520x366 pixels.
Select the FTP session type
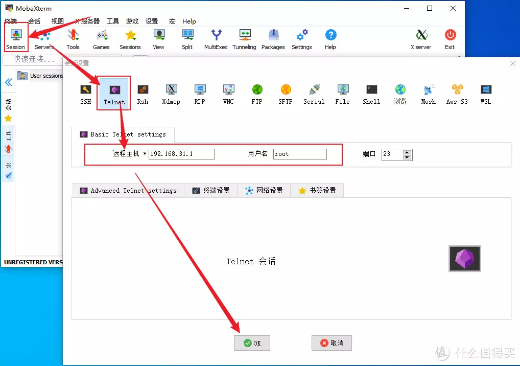[257, 94]
